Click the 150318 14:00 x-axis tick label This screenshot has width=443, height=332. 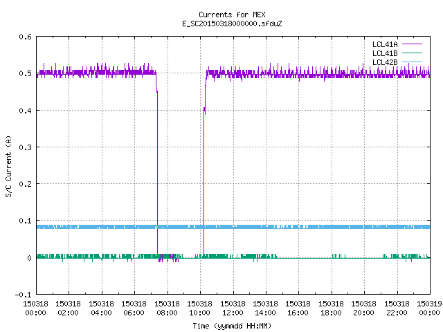[x=265, y=308]
